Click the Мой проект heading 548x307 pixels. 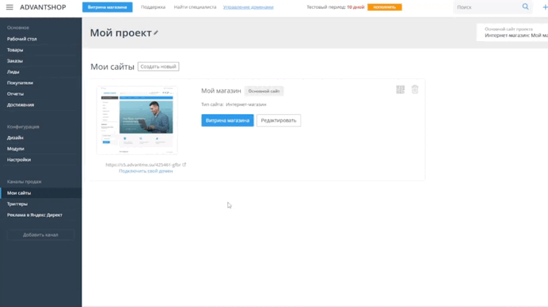point(120,32)
